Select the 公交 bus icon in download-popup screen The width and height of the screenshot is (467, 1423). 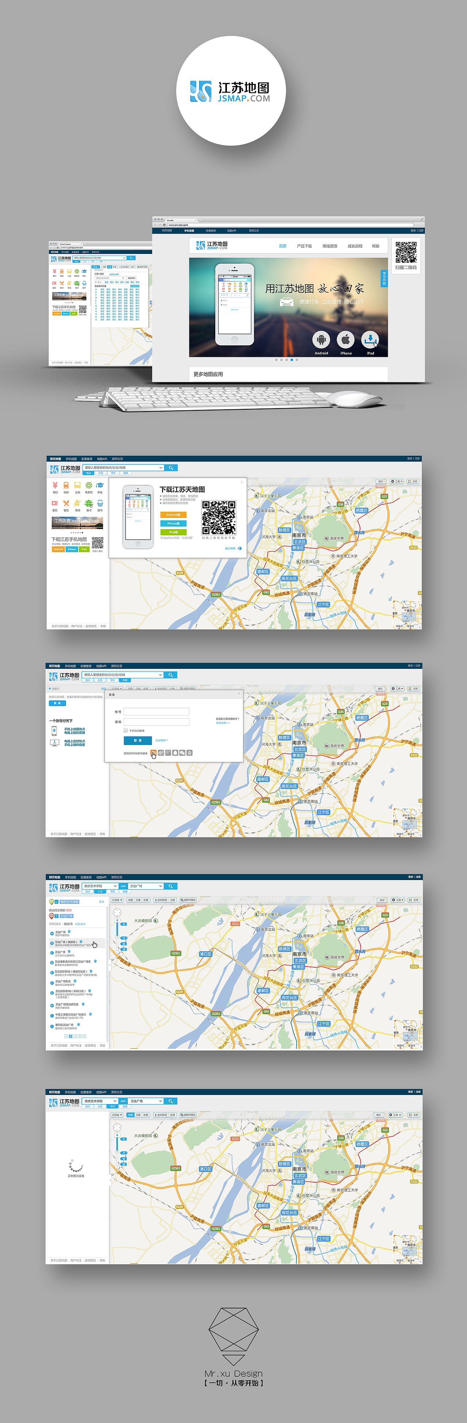pos(77,486)
